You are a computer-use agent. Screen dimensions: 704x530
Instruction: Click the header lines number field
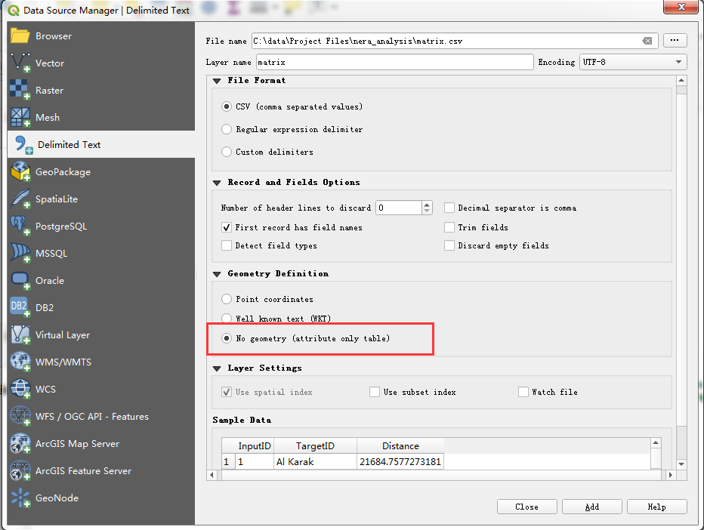(399, 208)
